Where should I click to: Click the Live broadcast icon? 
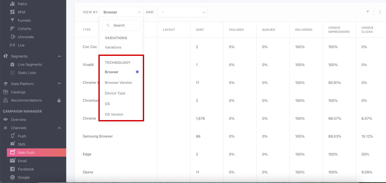point(13,45)
